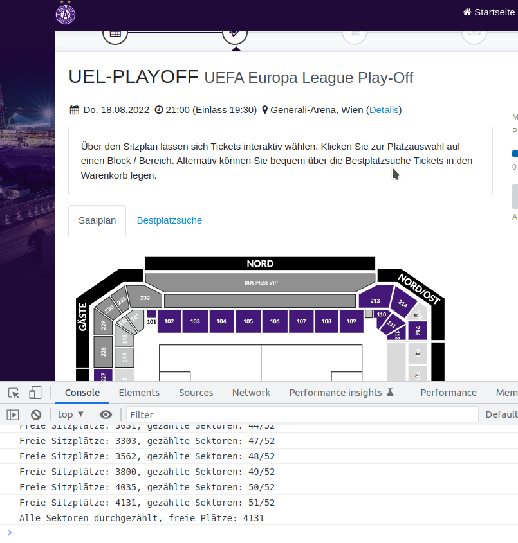The height and width of the screenshot is (543, 518).
Task: Focus the console Filter input field
Action: point(302,414)
